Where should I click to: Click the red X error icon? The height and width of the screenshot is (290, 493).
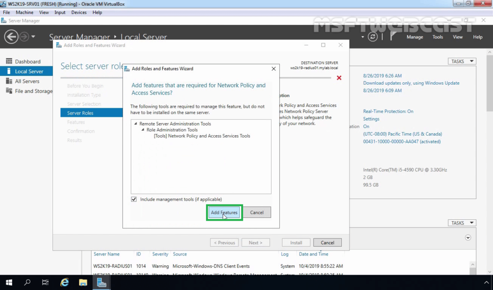click(x=339, y=77)
